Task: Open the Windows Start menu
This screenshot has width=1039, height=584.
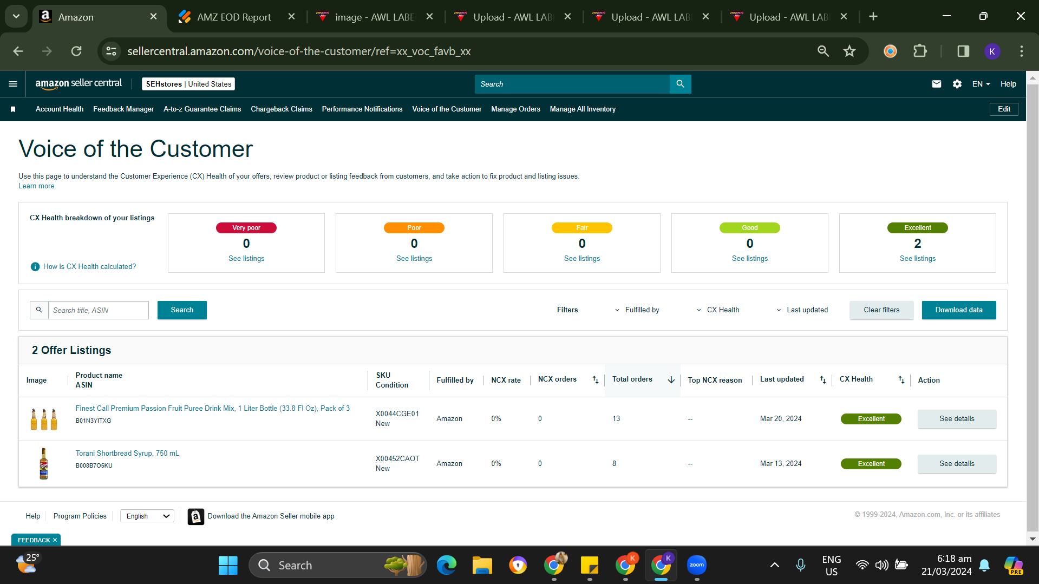Action: coord(228,566)
